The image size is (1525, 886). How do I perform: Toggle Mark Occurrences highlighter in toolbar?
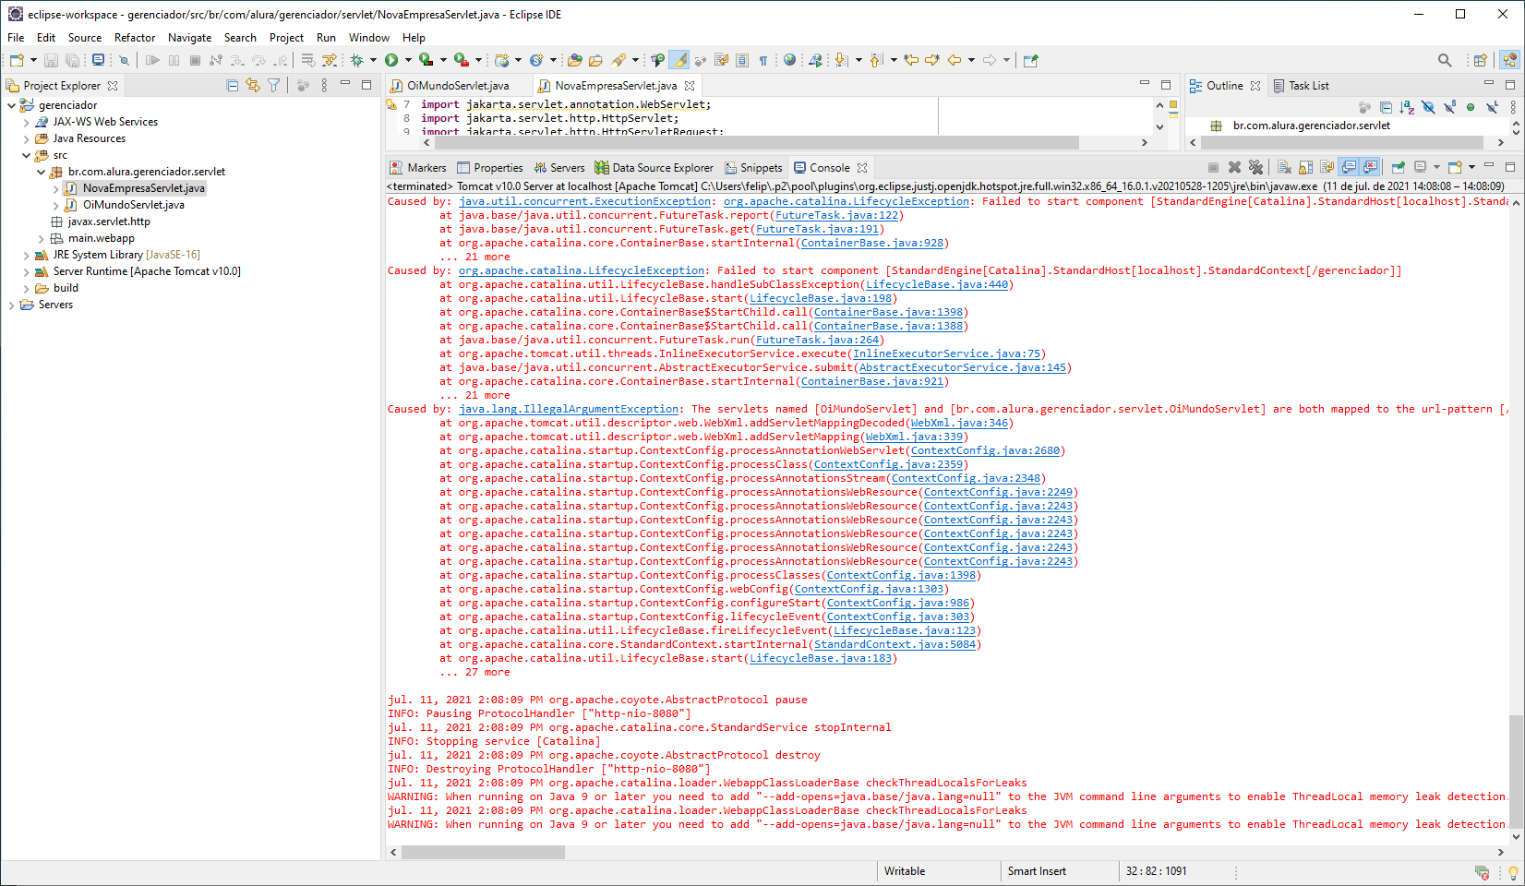(679, 60)
